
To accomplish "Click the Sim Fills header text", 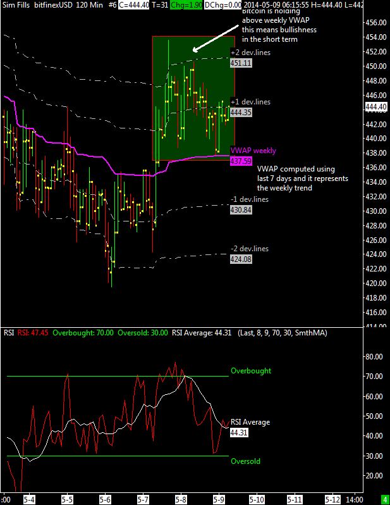I will 16,4.
